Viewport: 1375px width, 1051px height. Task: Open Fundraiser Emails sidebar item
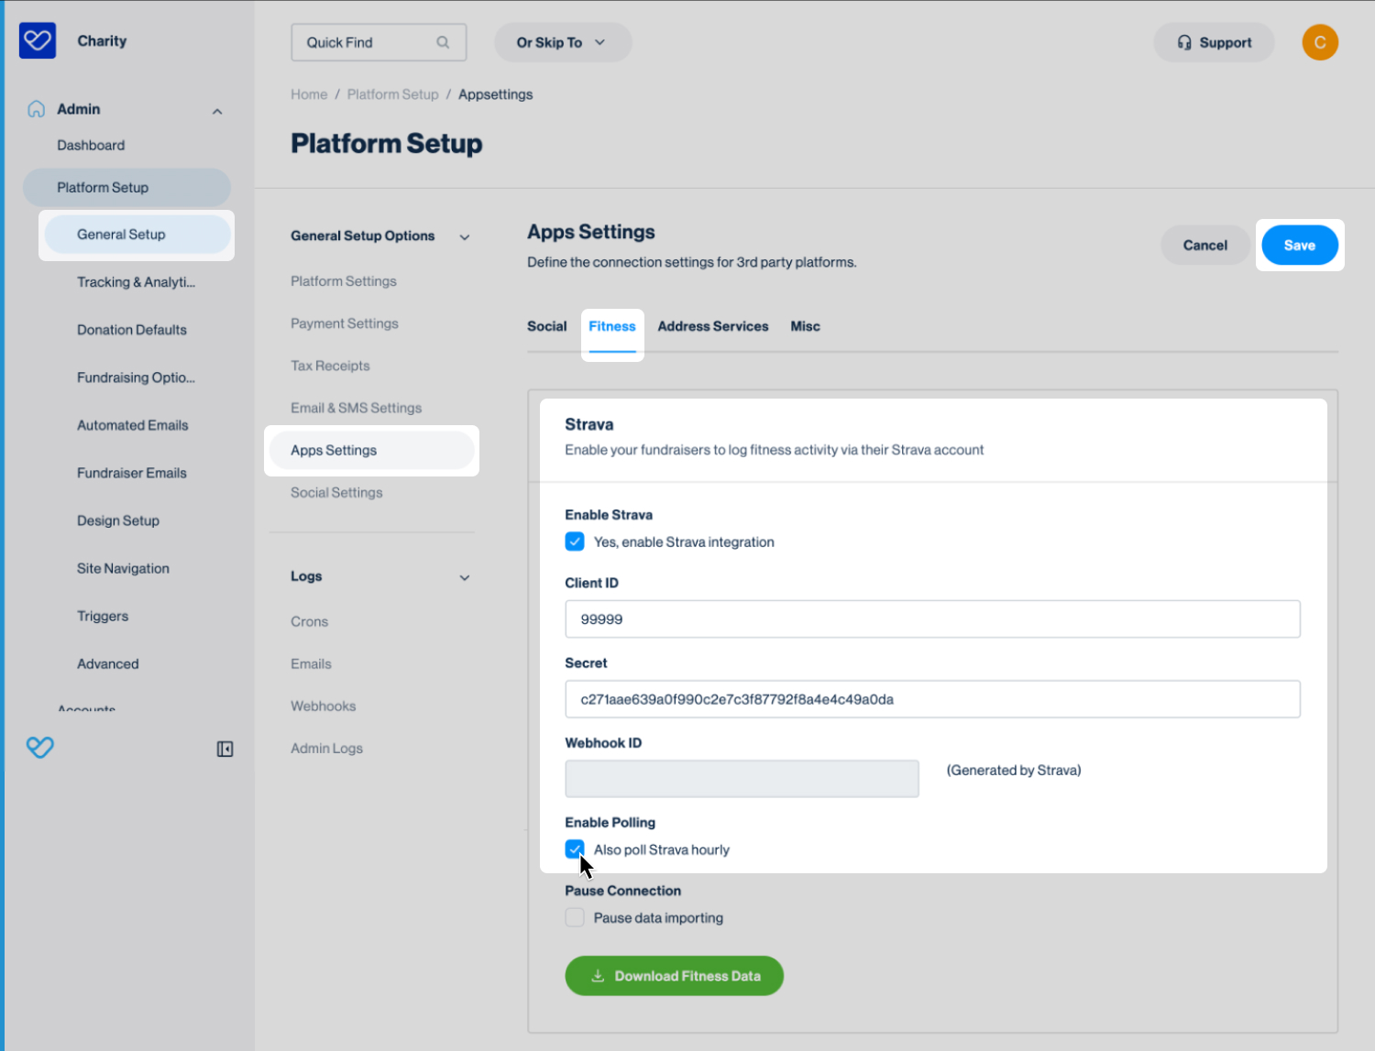[132, 473]
